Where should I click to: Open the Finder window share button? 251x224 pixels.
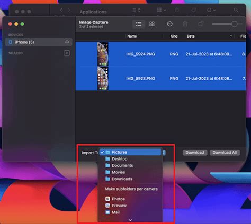pos(177,10)
